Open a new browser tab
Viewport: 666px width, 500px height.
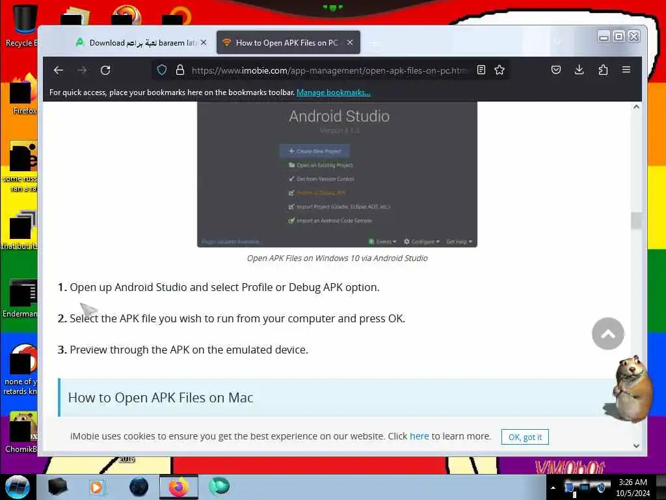375,44
